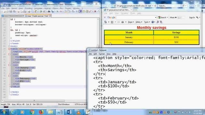
Task: Click the Month table header cell
Action: [x=129, y=33]
